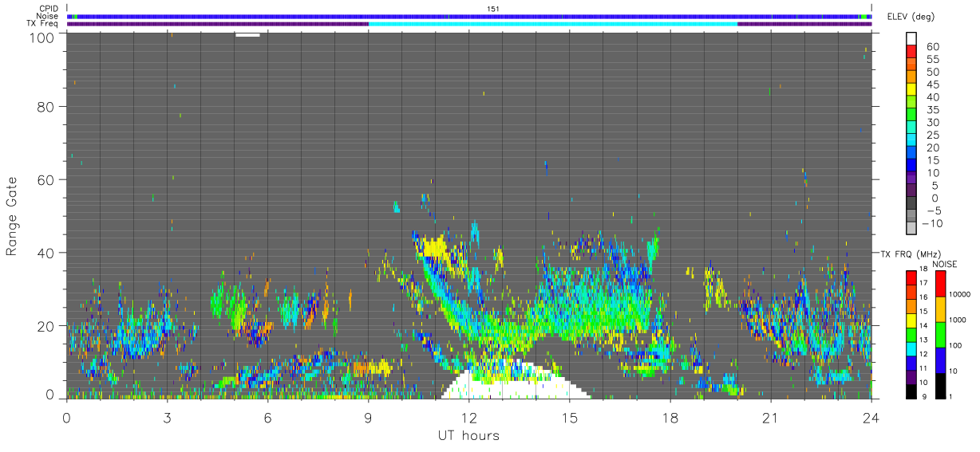Click the ELEV (deg) legend title
The height and width of the screenshot is (452, 980).
[x=911, y=17]
